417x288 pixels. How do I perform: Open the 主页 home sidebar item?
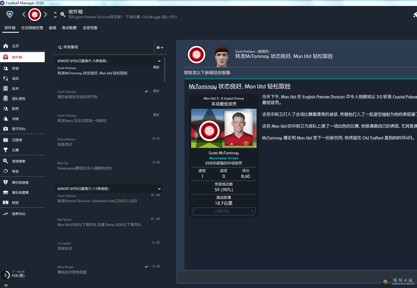tap(22, 46)
